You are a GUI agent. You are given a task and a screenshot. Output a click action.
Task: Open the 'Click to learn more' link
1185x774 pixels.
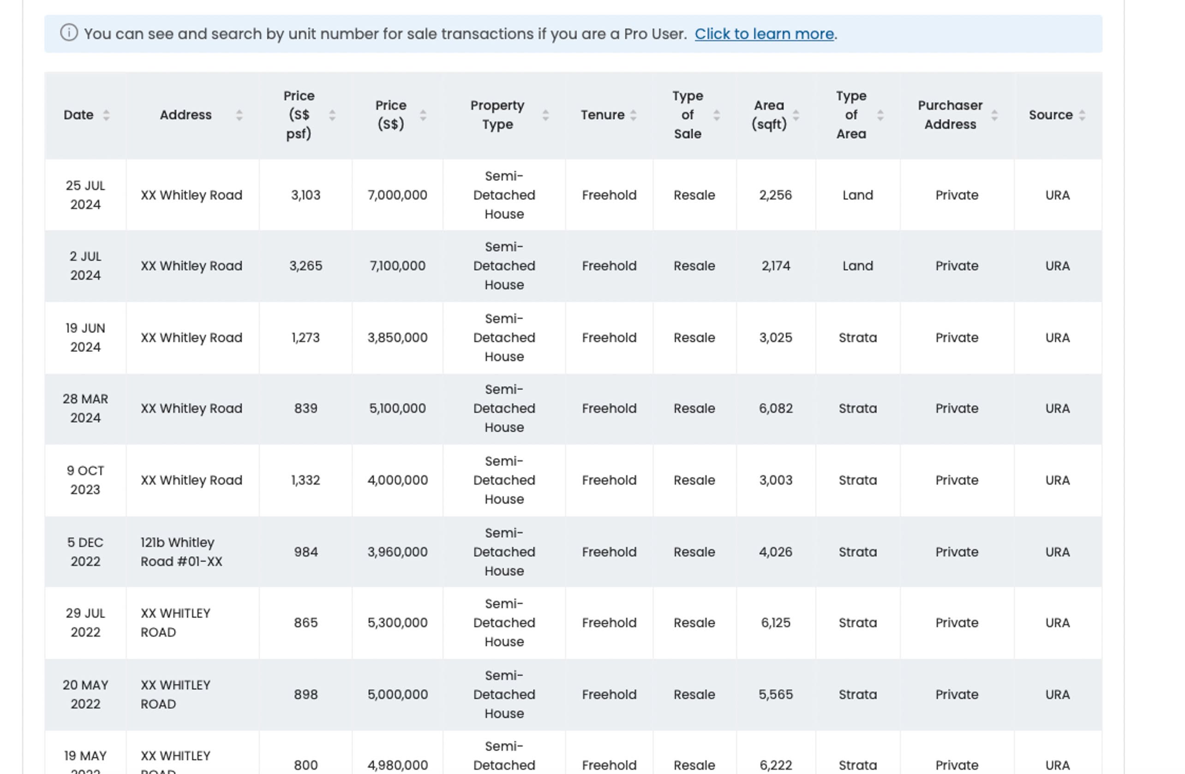tap(764, 34)
